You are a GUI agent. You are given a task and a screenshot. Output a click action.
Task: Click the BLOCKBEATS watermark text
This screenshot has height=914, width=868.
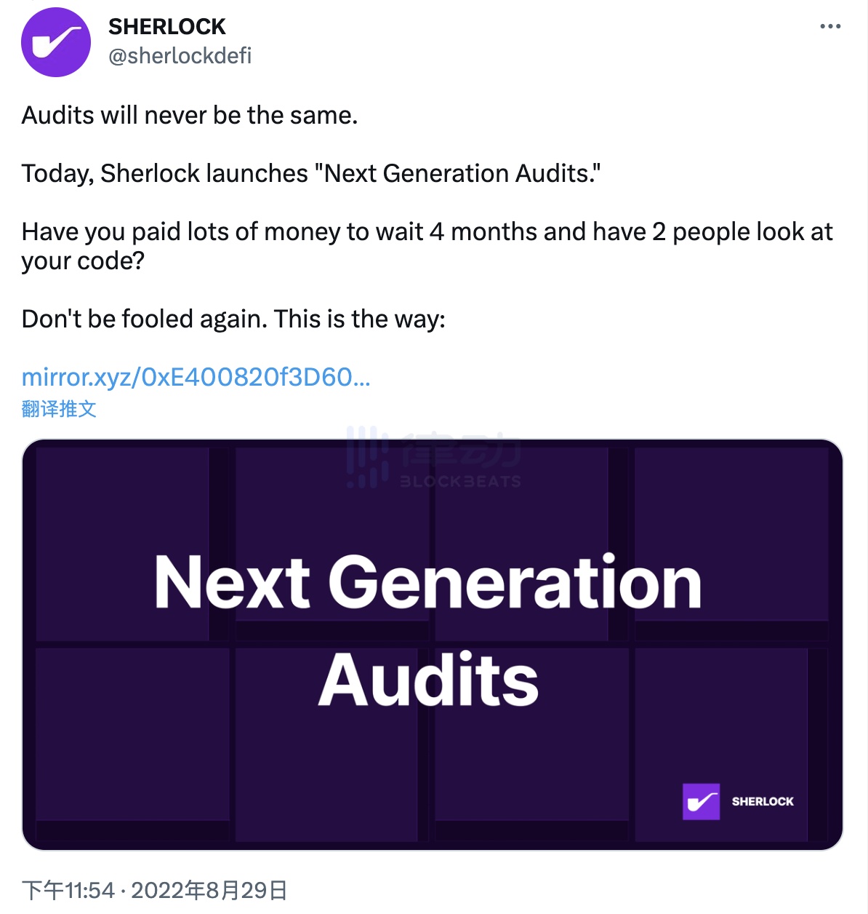460,482
